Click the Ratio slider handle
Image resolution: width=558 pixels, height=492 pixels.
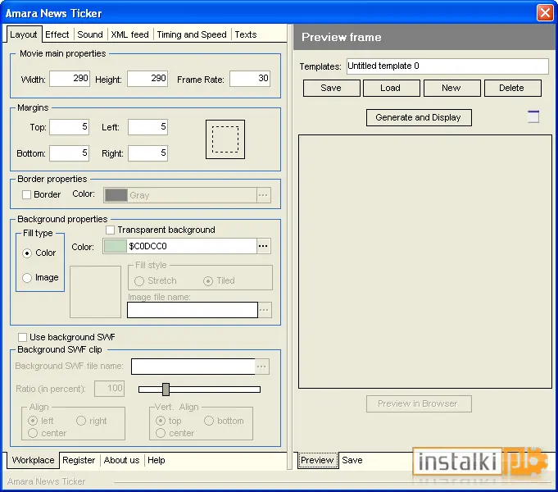(x=166, y=389)
